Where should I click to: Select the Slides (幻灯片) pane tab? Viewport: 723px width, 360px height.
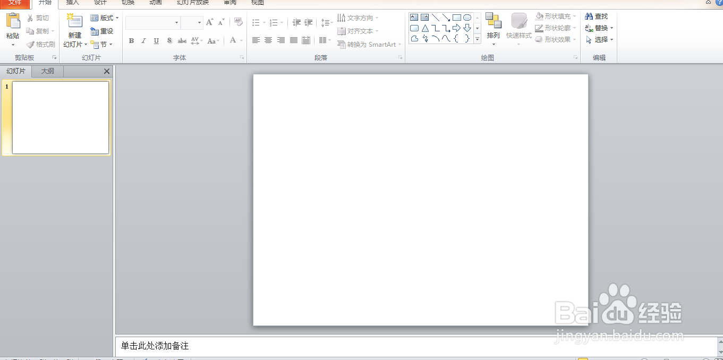[16, 71]
